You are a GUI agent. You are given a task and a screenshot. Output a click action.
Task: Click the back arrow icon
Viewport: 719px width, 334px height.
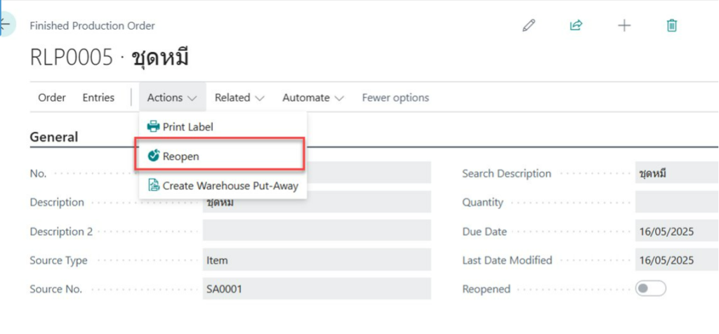coord(5,25)
